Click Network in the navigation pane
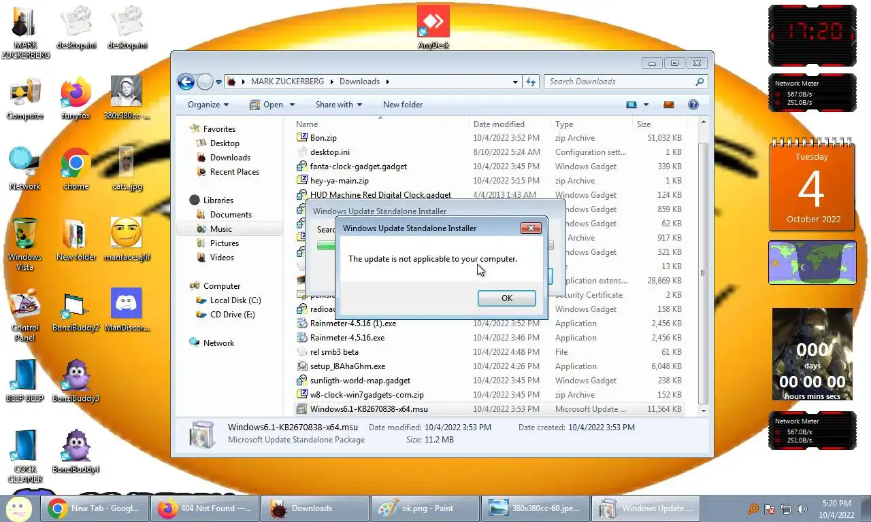The height and width of the screenshot is (522, 871). pos(218,343)
